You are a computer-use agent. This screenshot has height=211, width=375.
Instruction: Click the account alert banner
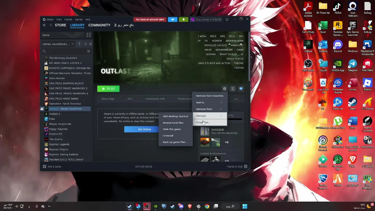150,19
